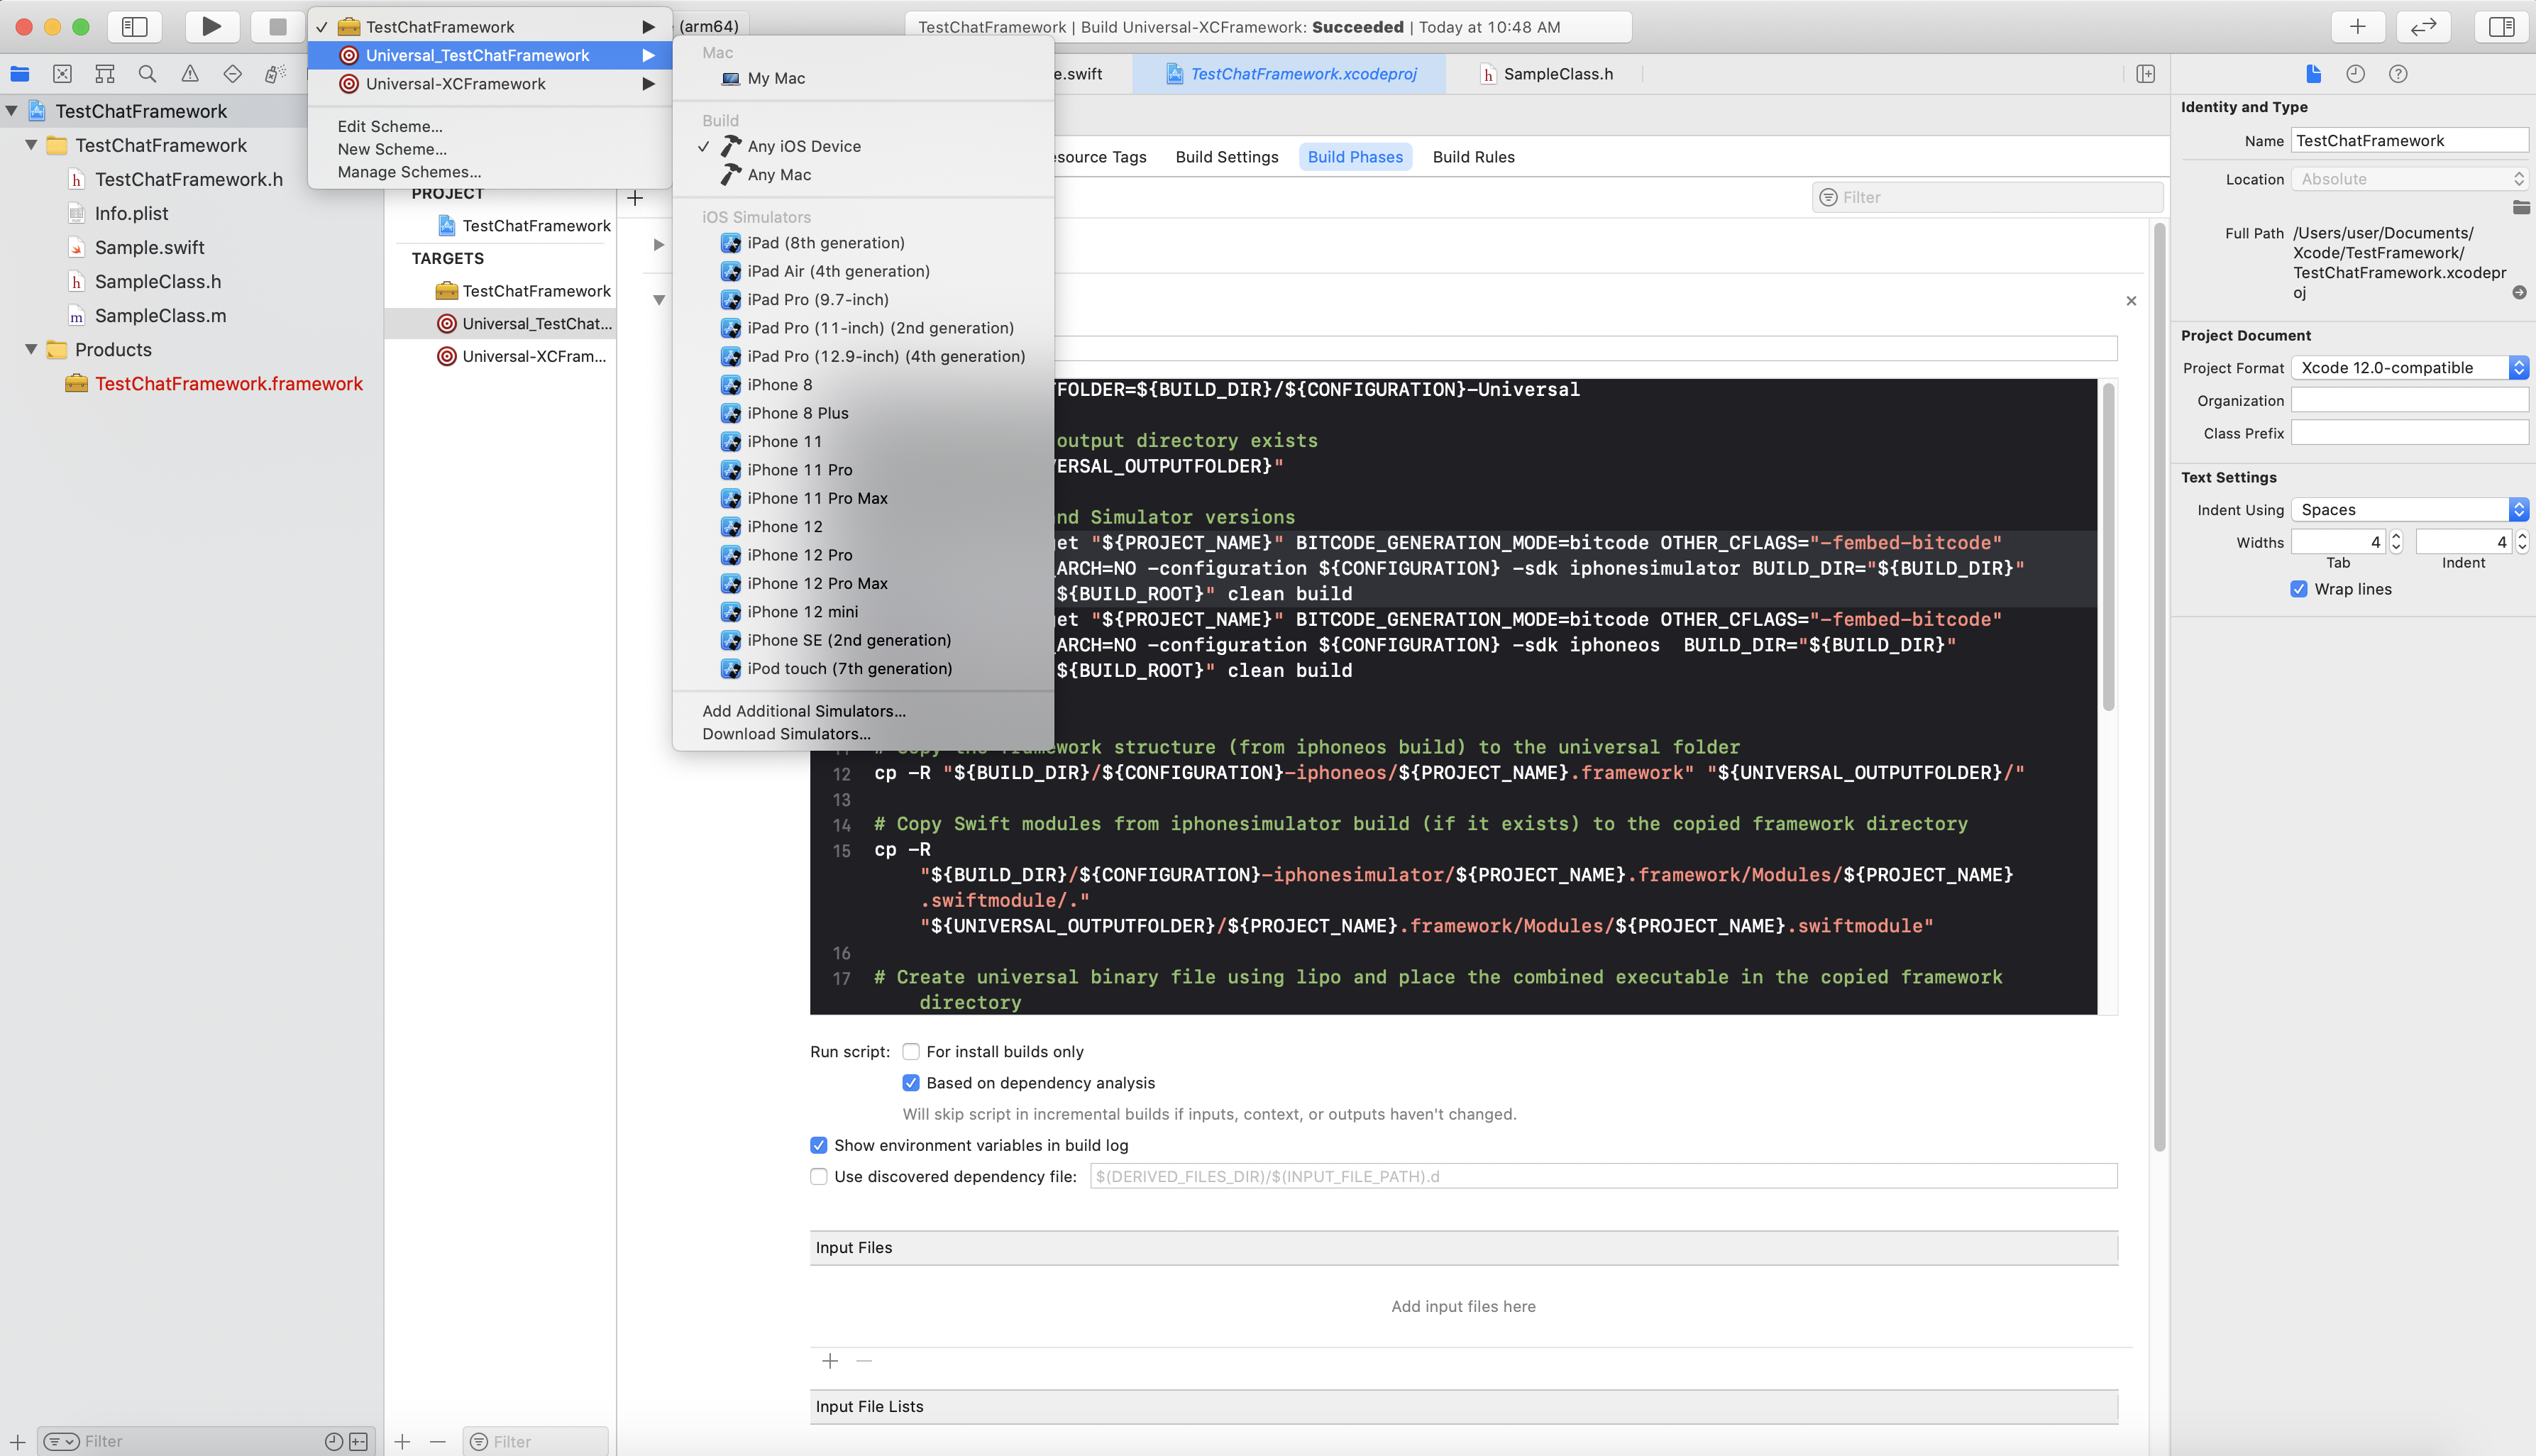Viewport: 2536px width, 1456px height.
Task: Click the Run (play) button
Action: [211, 27]
